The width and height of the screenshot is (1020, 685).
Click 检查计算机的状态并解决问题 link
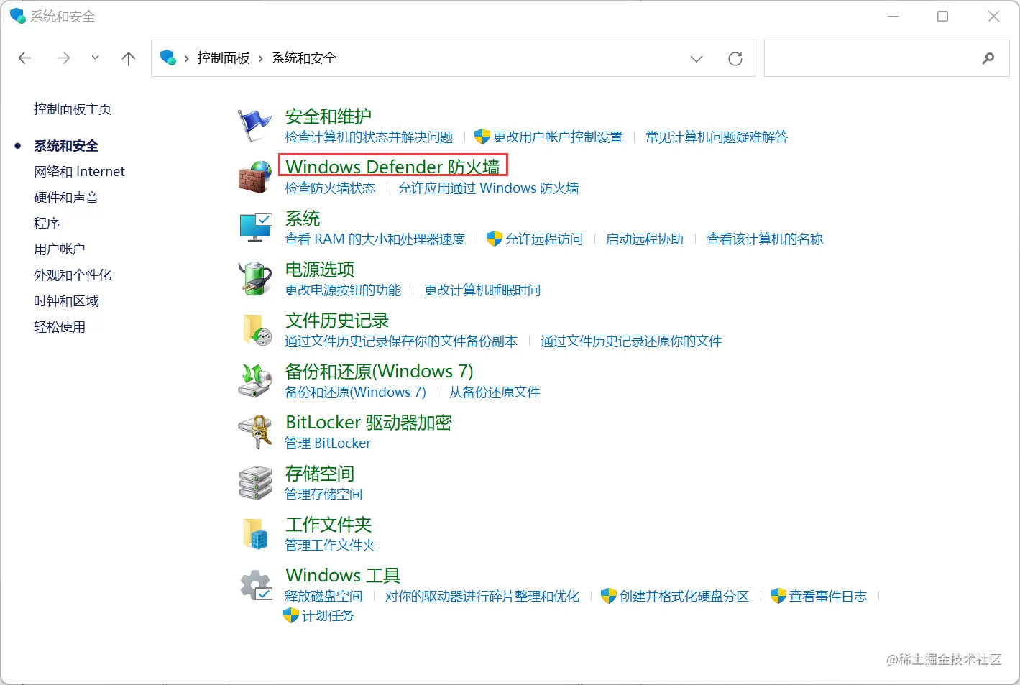[369, 137]
